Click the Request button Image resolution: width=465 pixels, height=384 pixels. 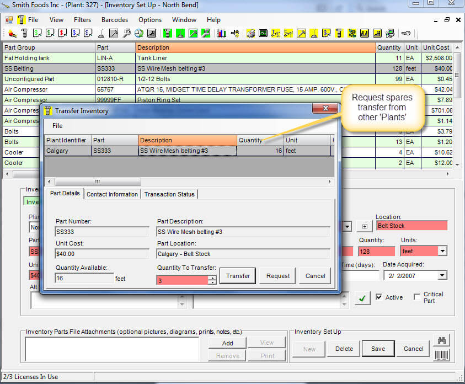click(278, 276)
